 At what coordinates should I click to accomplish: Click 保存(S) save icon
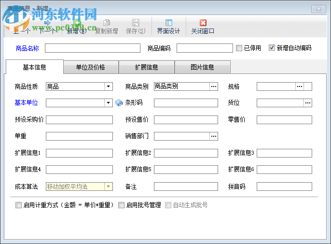tap(136, 22)
